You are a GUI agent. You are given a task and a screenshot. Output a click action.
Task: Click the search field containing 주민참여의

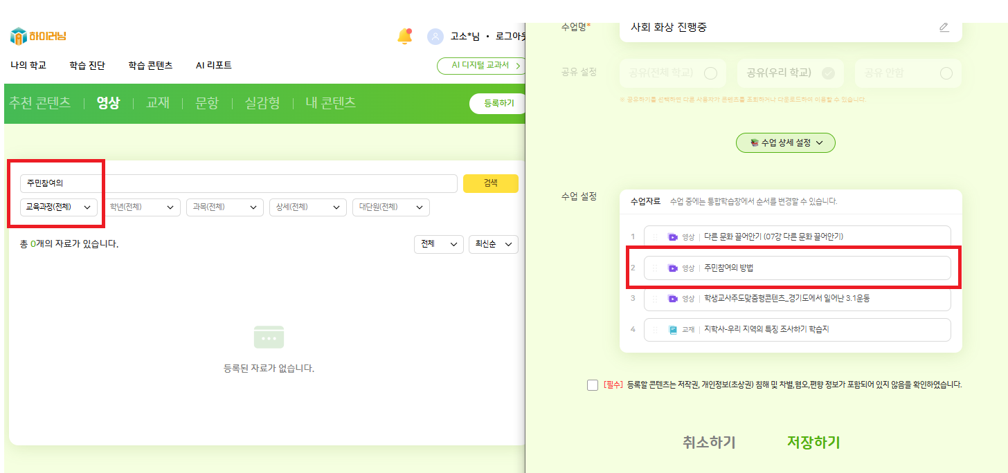pos(238,183)
